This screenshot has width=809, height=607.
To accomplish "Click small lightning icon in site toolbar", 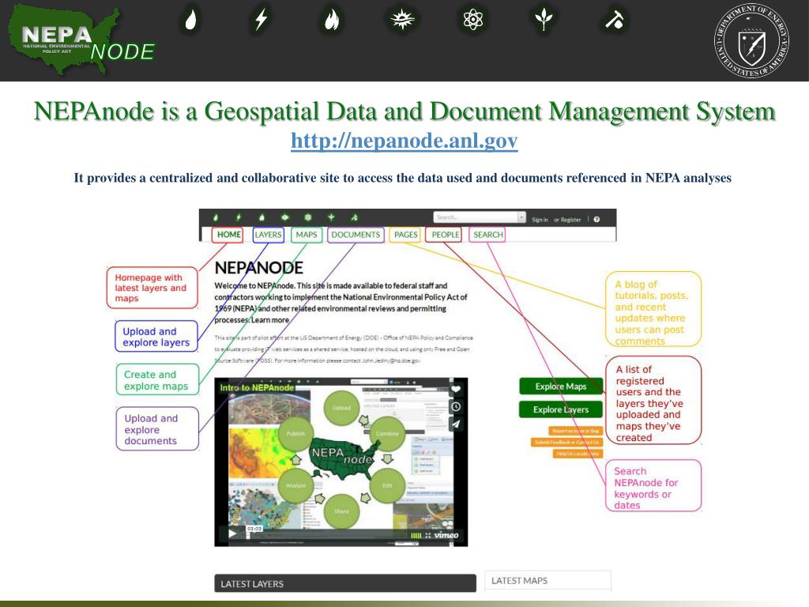I will pos(239,218).
